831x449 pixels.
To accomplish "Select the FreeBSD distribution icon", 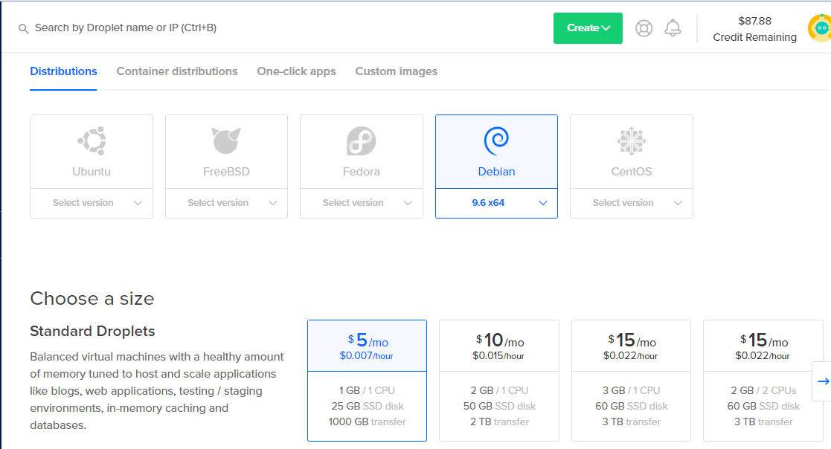I will [226, 140].
